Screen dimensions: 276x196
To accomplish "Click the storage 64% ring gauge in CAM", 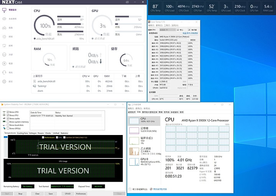I will click(x=126, y=60).
